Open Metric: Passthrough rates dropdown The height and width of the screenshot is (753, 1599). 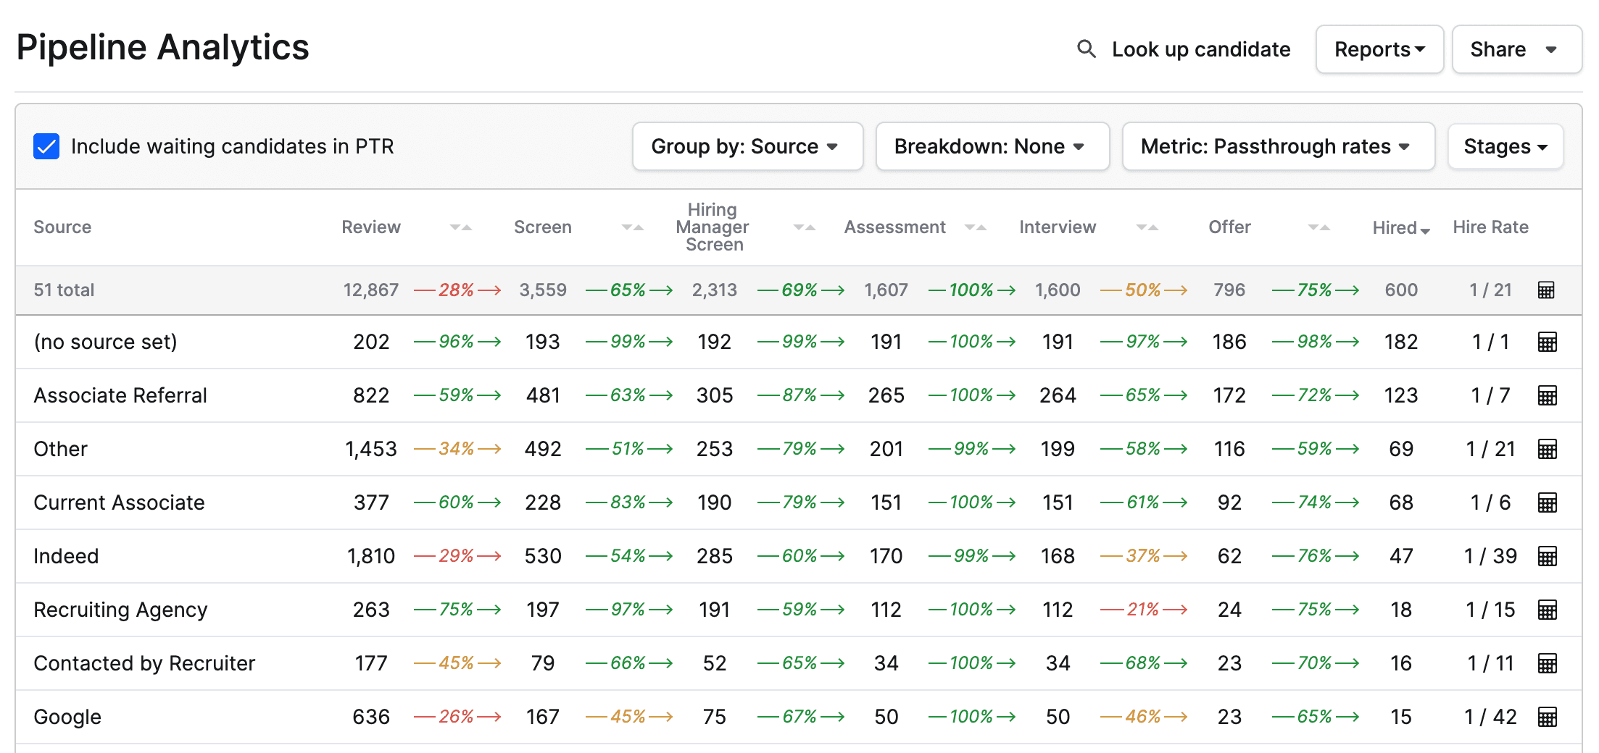click(1277, 146)
